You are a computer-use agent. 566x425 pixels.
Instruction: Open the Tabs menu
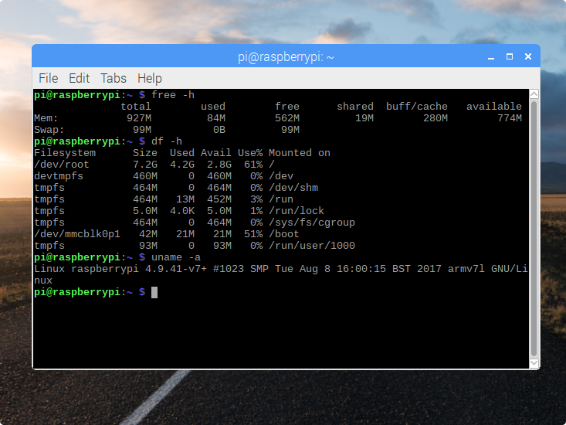coord(114,78)
